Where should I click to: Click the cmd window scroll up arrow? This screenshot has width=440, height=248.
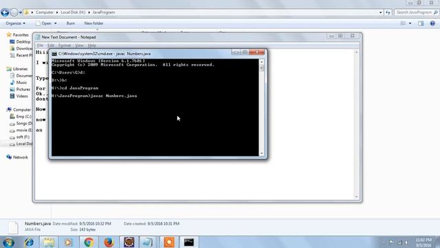[261, 62]
